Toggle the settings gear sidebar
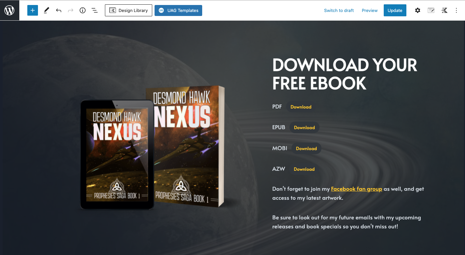Image resolution: width=465 pixels, height=255 pixels. pyautogui.click(x=418, y=10)
